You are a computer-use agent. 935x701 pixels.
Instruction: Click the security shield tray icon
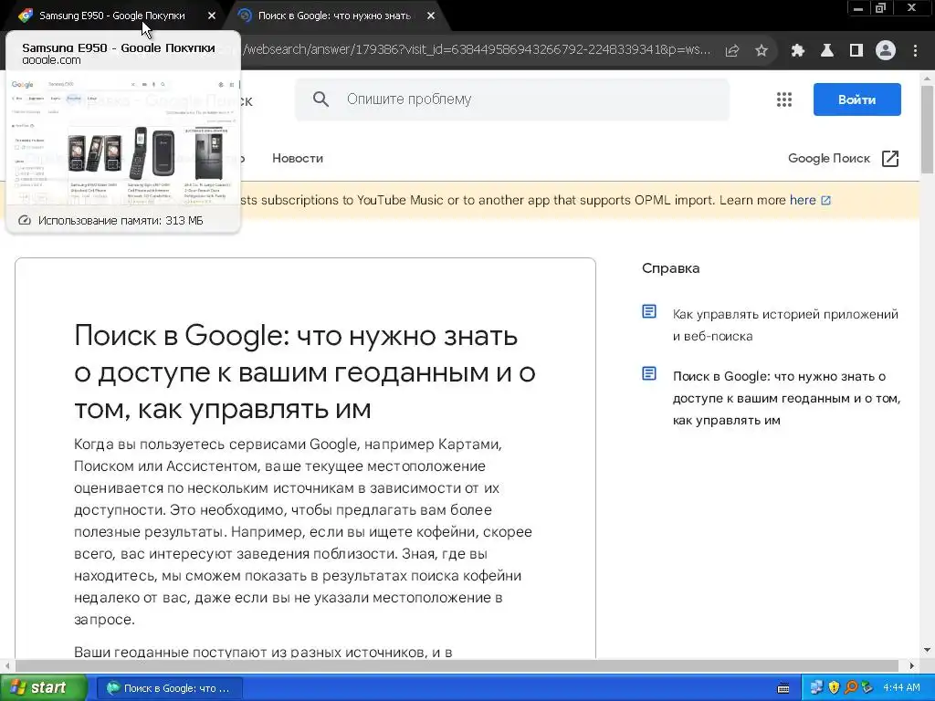(x=834, y=688)
